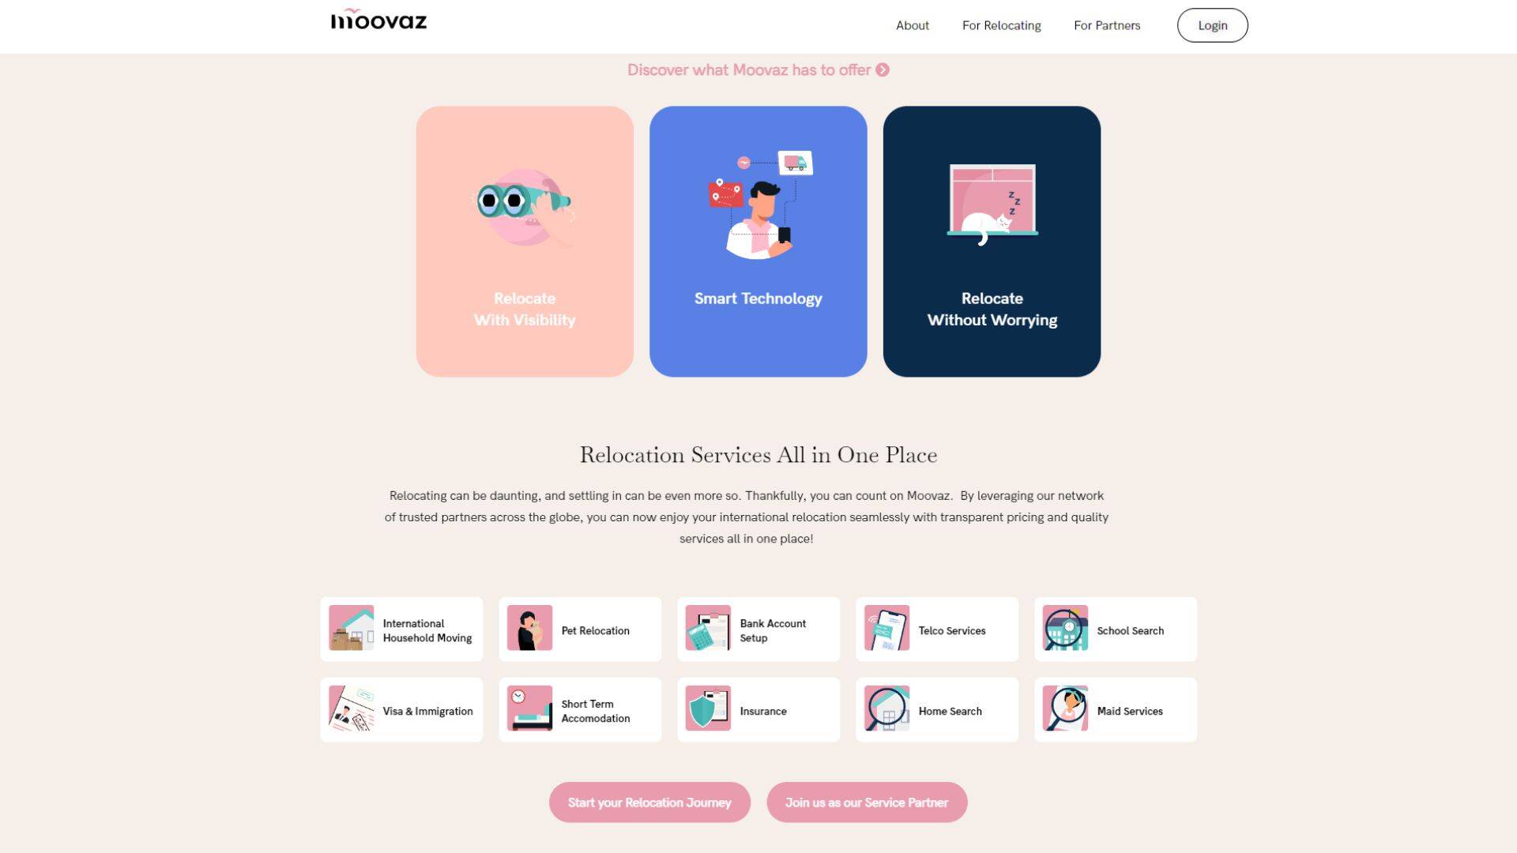Click the Home Search magnifier icon
Image resolution: width=1517 pixels, height=853 pixels.
pyautogui.click(x=886, y=708)
